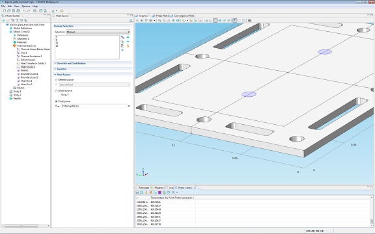Open dropdown arrow beside Build icon in main toolbar
Screen dimensions: 375x234
coord(57,11)
